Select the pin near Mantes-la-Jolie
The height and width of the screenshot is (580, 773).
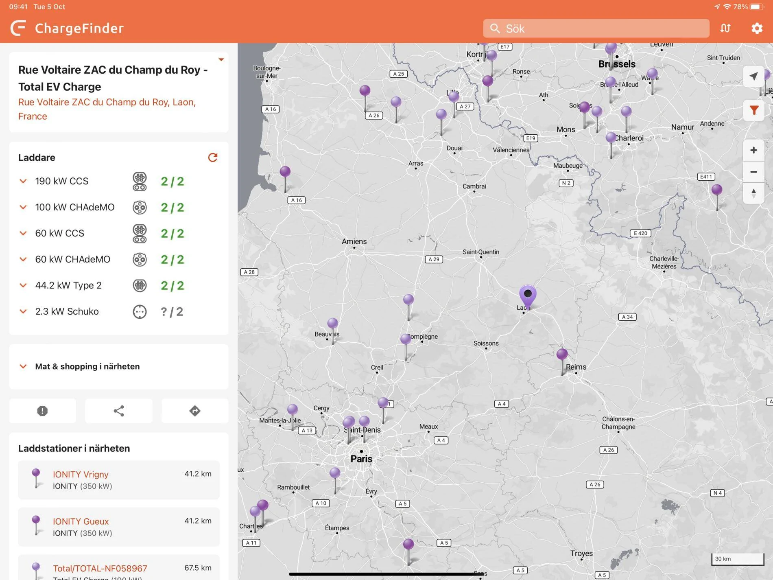tap(293, 410)
